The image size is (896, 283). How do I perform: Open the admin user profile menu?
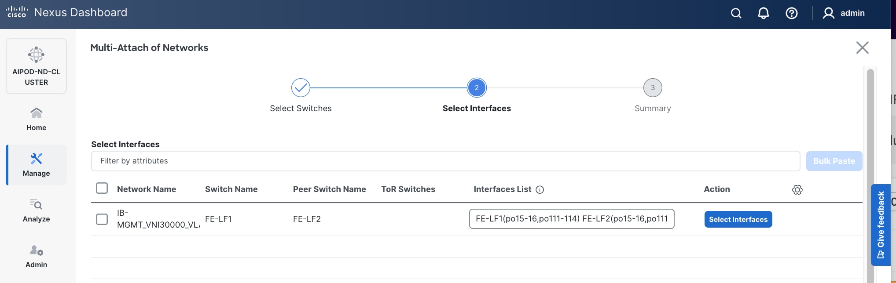coord(844,13)
